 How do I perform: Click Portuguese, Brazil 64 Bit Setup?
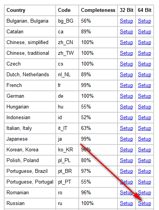(x=144, y=171)
